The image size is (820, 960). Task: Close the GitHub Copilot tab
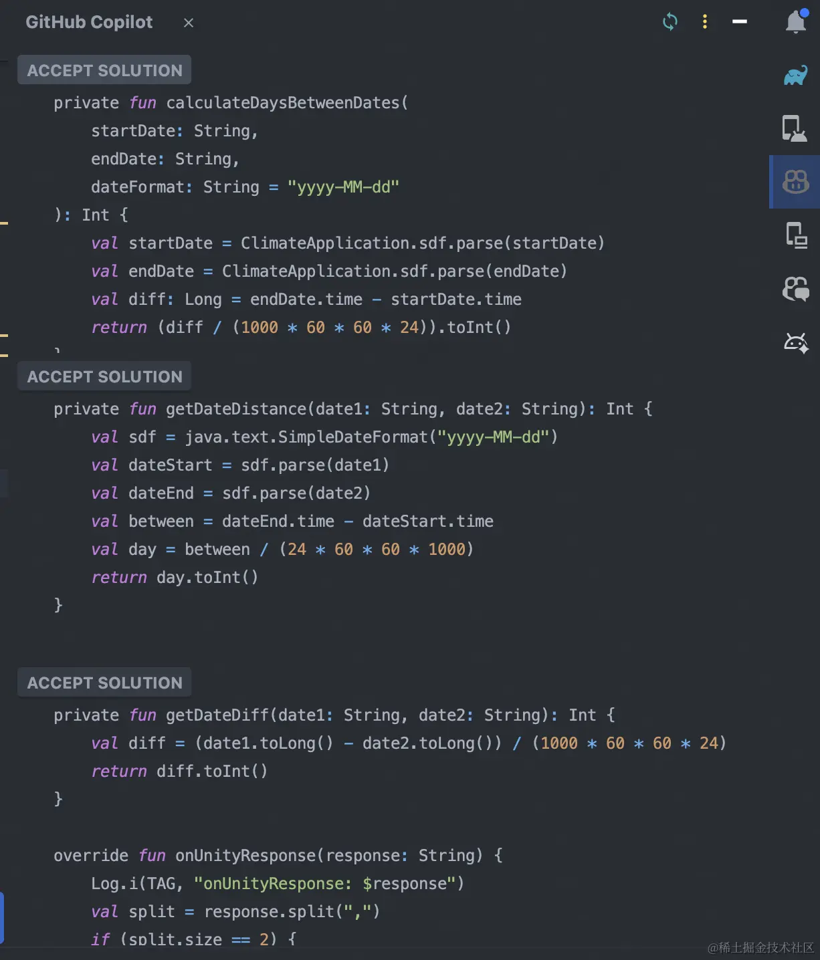188,23
